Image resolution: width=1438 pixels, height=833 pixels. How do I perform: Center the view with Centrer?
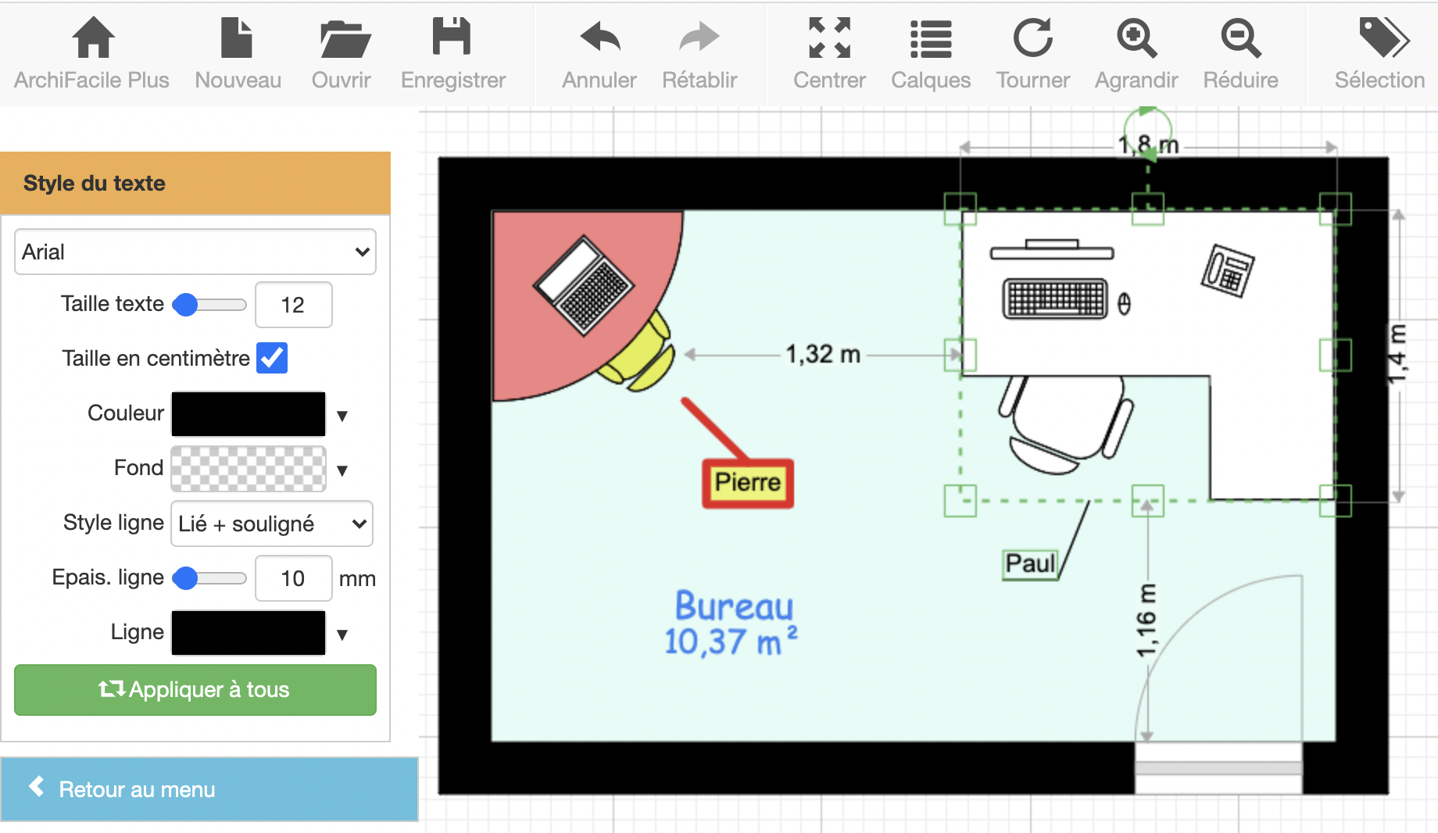click(x=829, y=38)
